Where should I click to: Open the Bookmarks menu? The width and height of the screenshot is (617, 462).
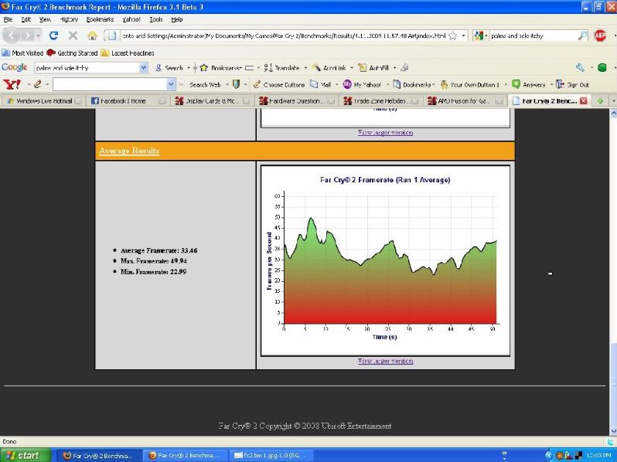[x=99, y=19]
